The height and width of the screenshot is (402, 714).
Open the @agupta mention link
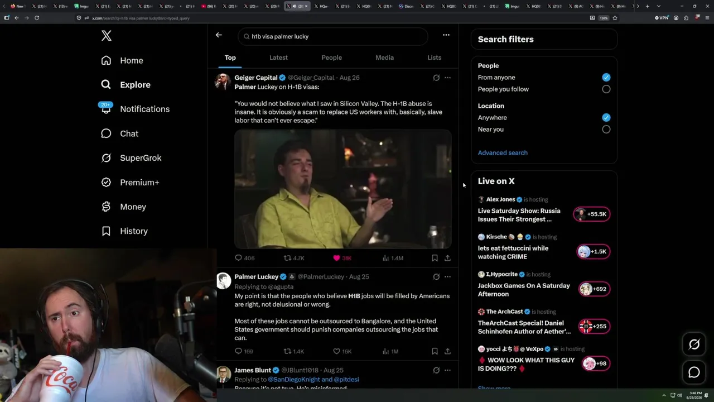(x=281, y=287)
